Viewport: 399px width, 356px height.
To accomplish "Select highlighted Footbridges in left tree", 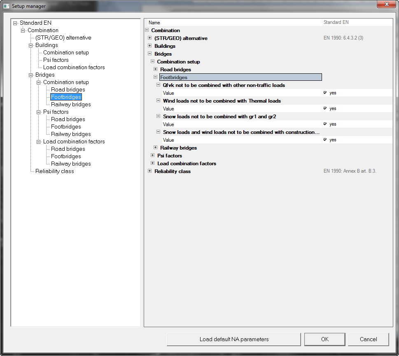I will tap(66, 97).
